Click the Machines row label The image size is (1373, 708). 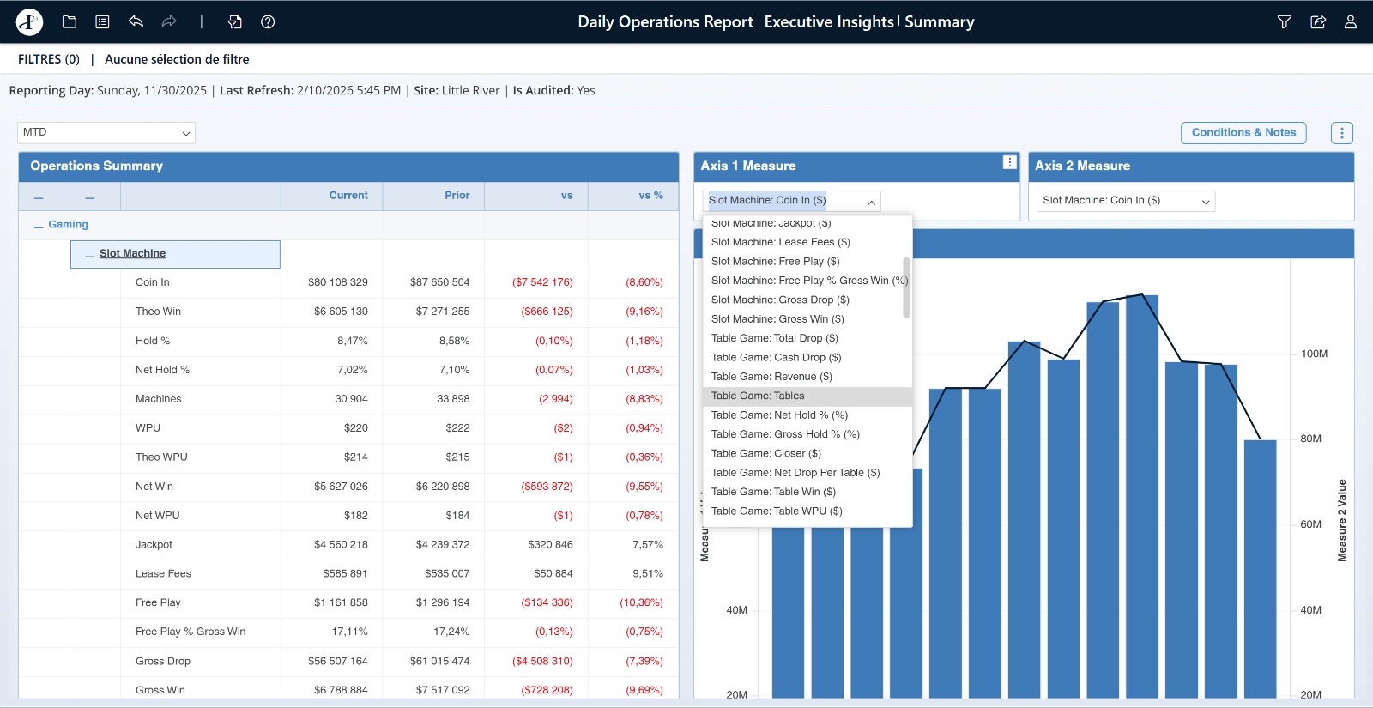pos(158,399)
